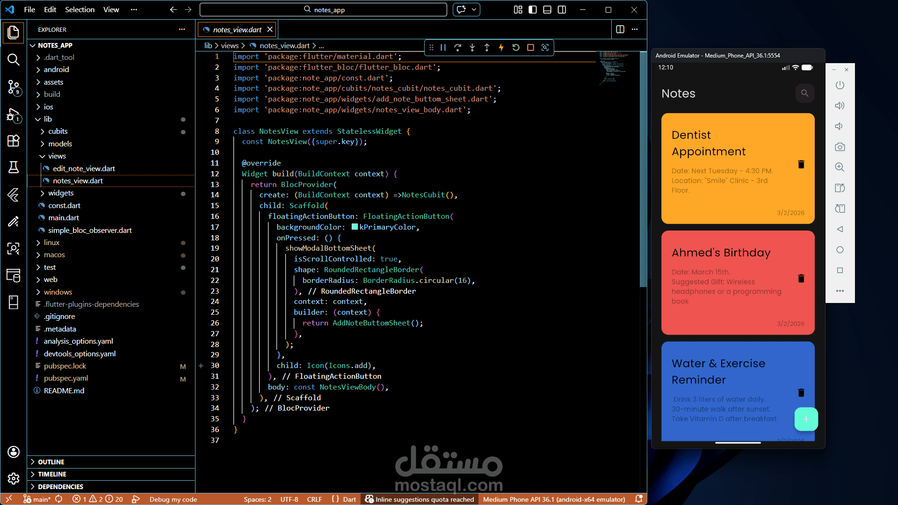Stop the debug session
Image resolution: width=898 pixels, height=505 pixels.
click(x=530, y=47)
